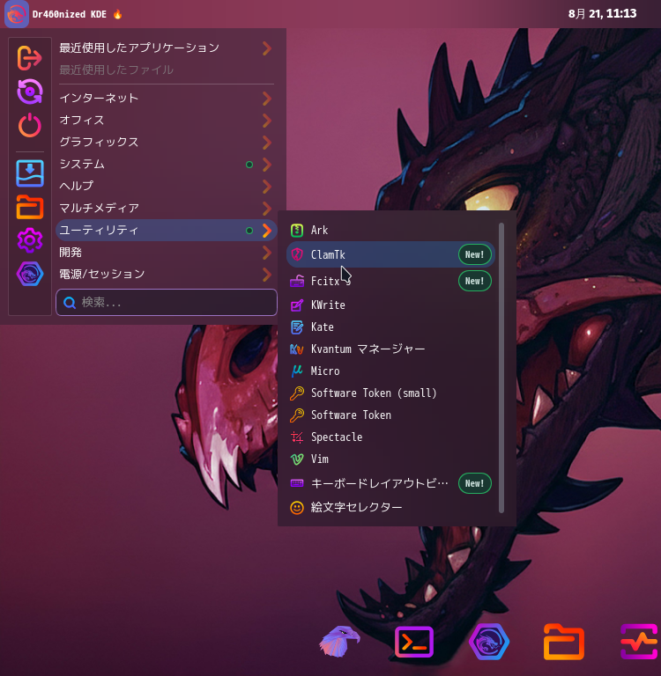Open the hexagon dragon icon in sidebar

tap(30, 274)
